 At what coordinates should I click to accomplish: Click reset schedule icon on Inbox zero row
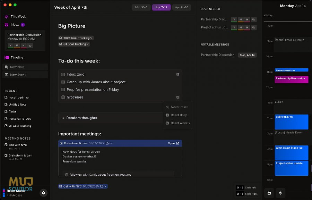[x=178, y=74]
